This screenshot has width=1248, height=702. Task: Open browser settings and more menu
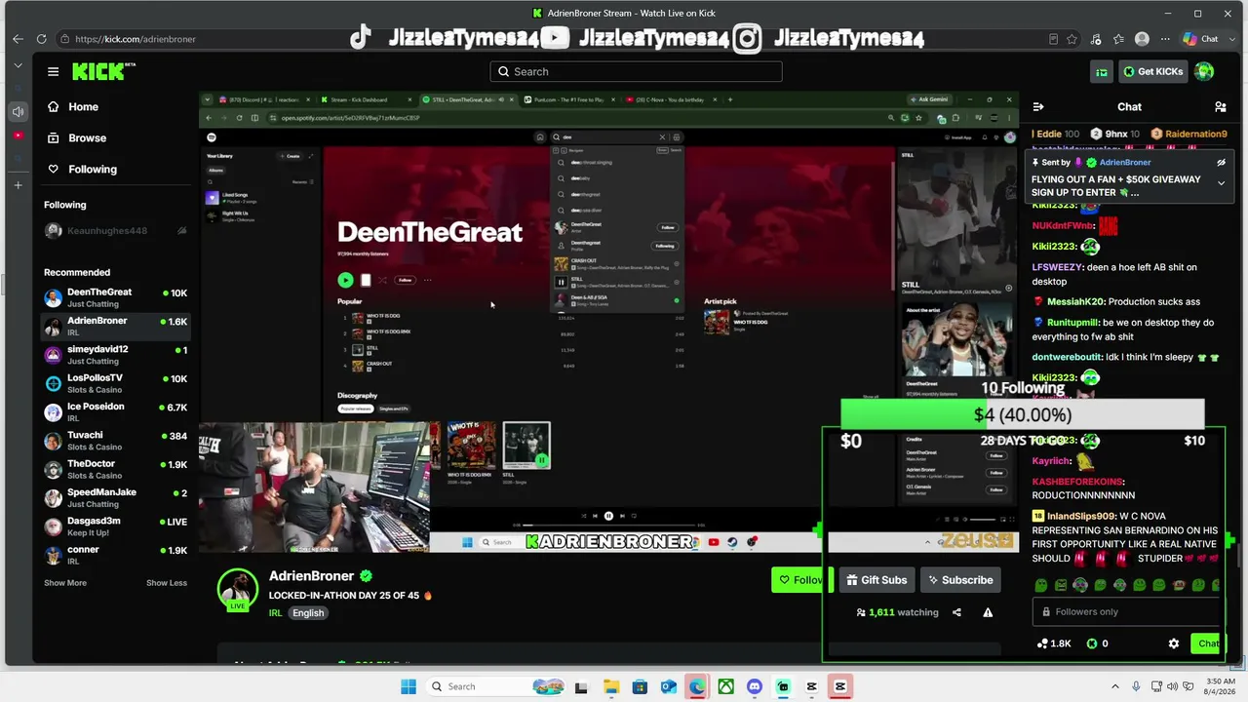(1163, 39)
